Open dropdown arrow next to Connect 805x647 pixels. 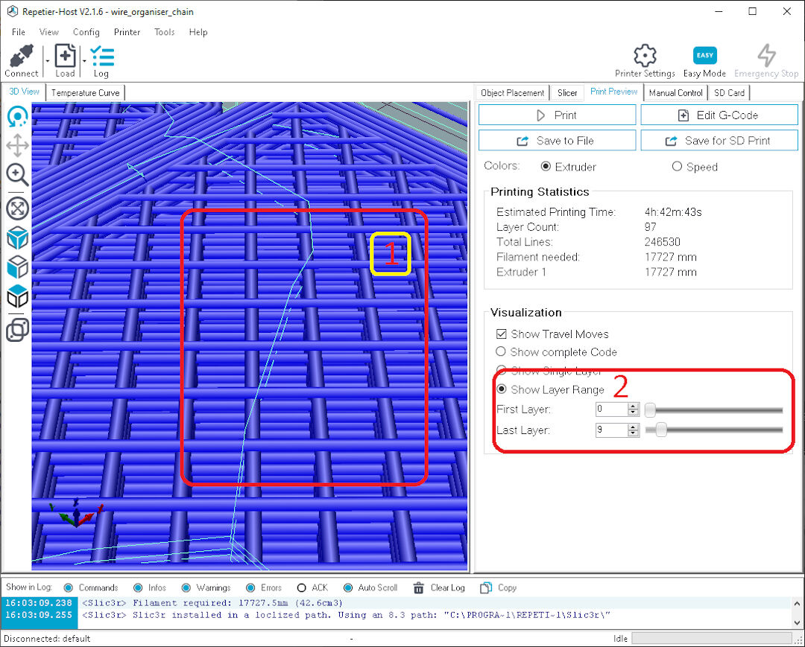pos(47,60)
